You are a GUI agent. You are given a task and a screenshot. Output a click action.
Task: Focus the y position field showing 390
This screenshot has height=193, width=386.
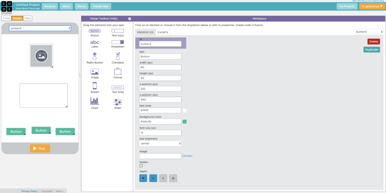160,100
